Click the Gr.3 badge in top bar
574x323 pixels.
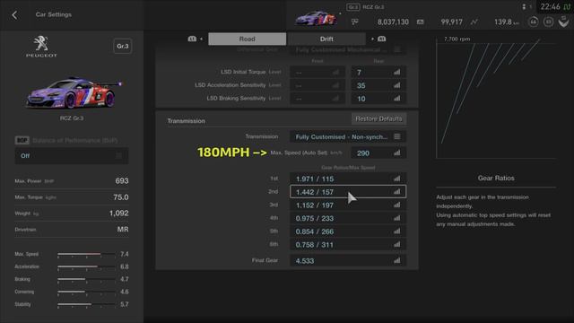[352, 7]
